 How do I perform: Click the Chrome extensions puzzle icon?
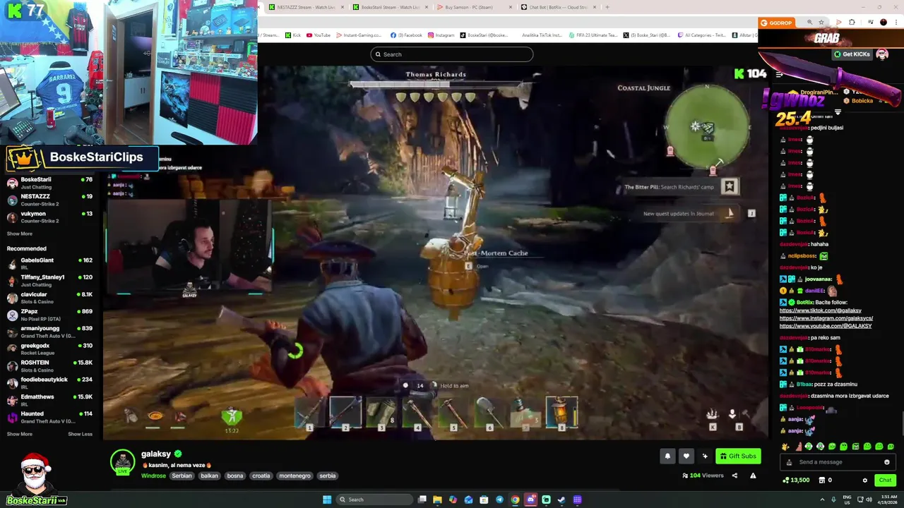852,23
